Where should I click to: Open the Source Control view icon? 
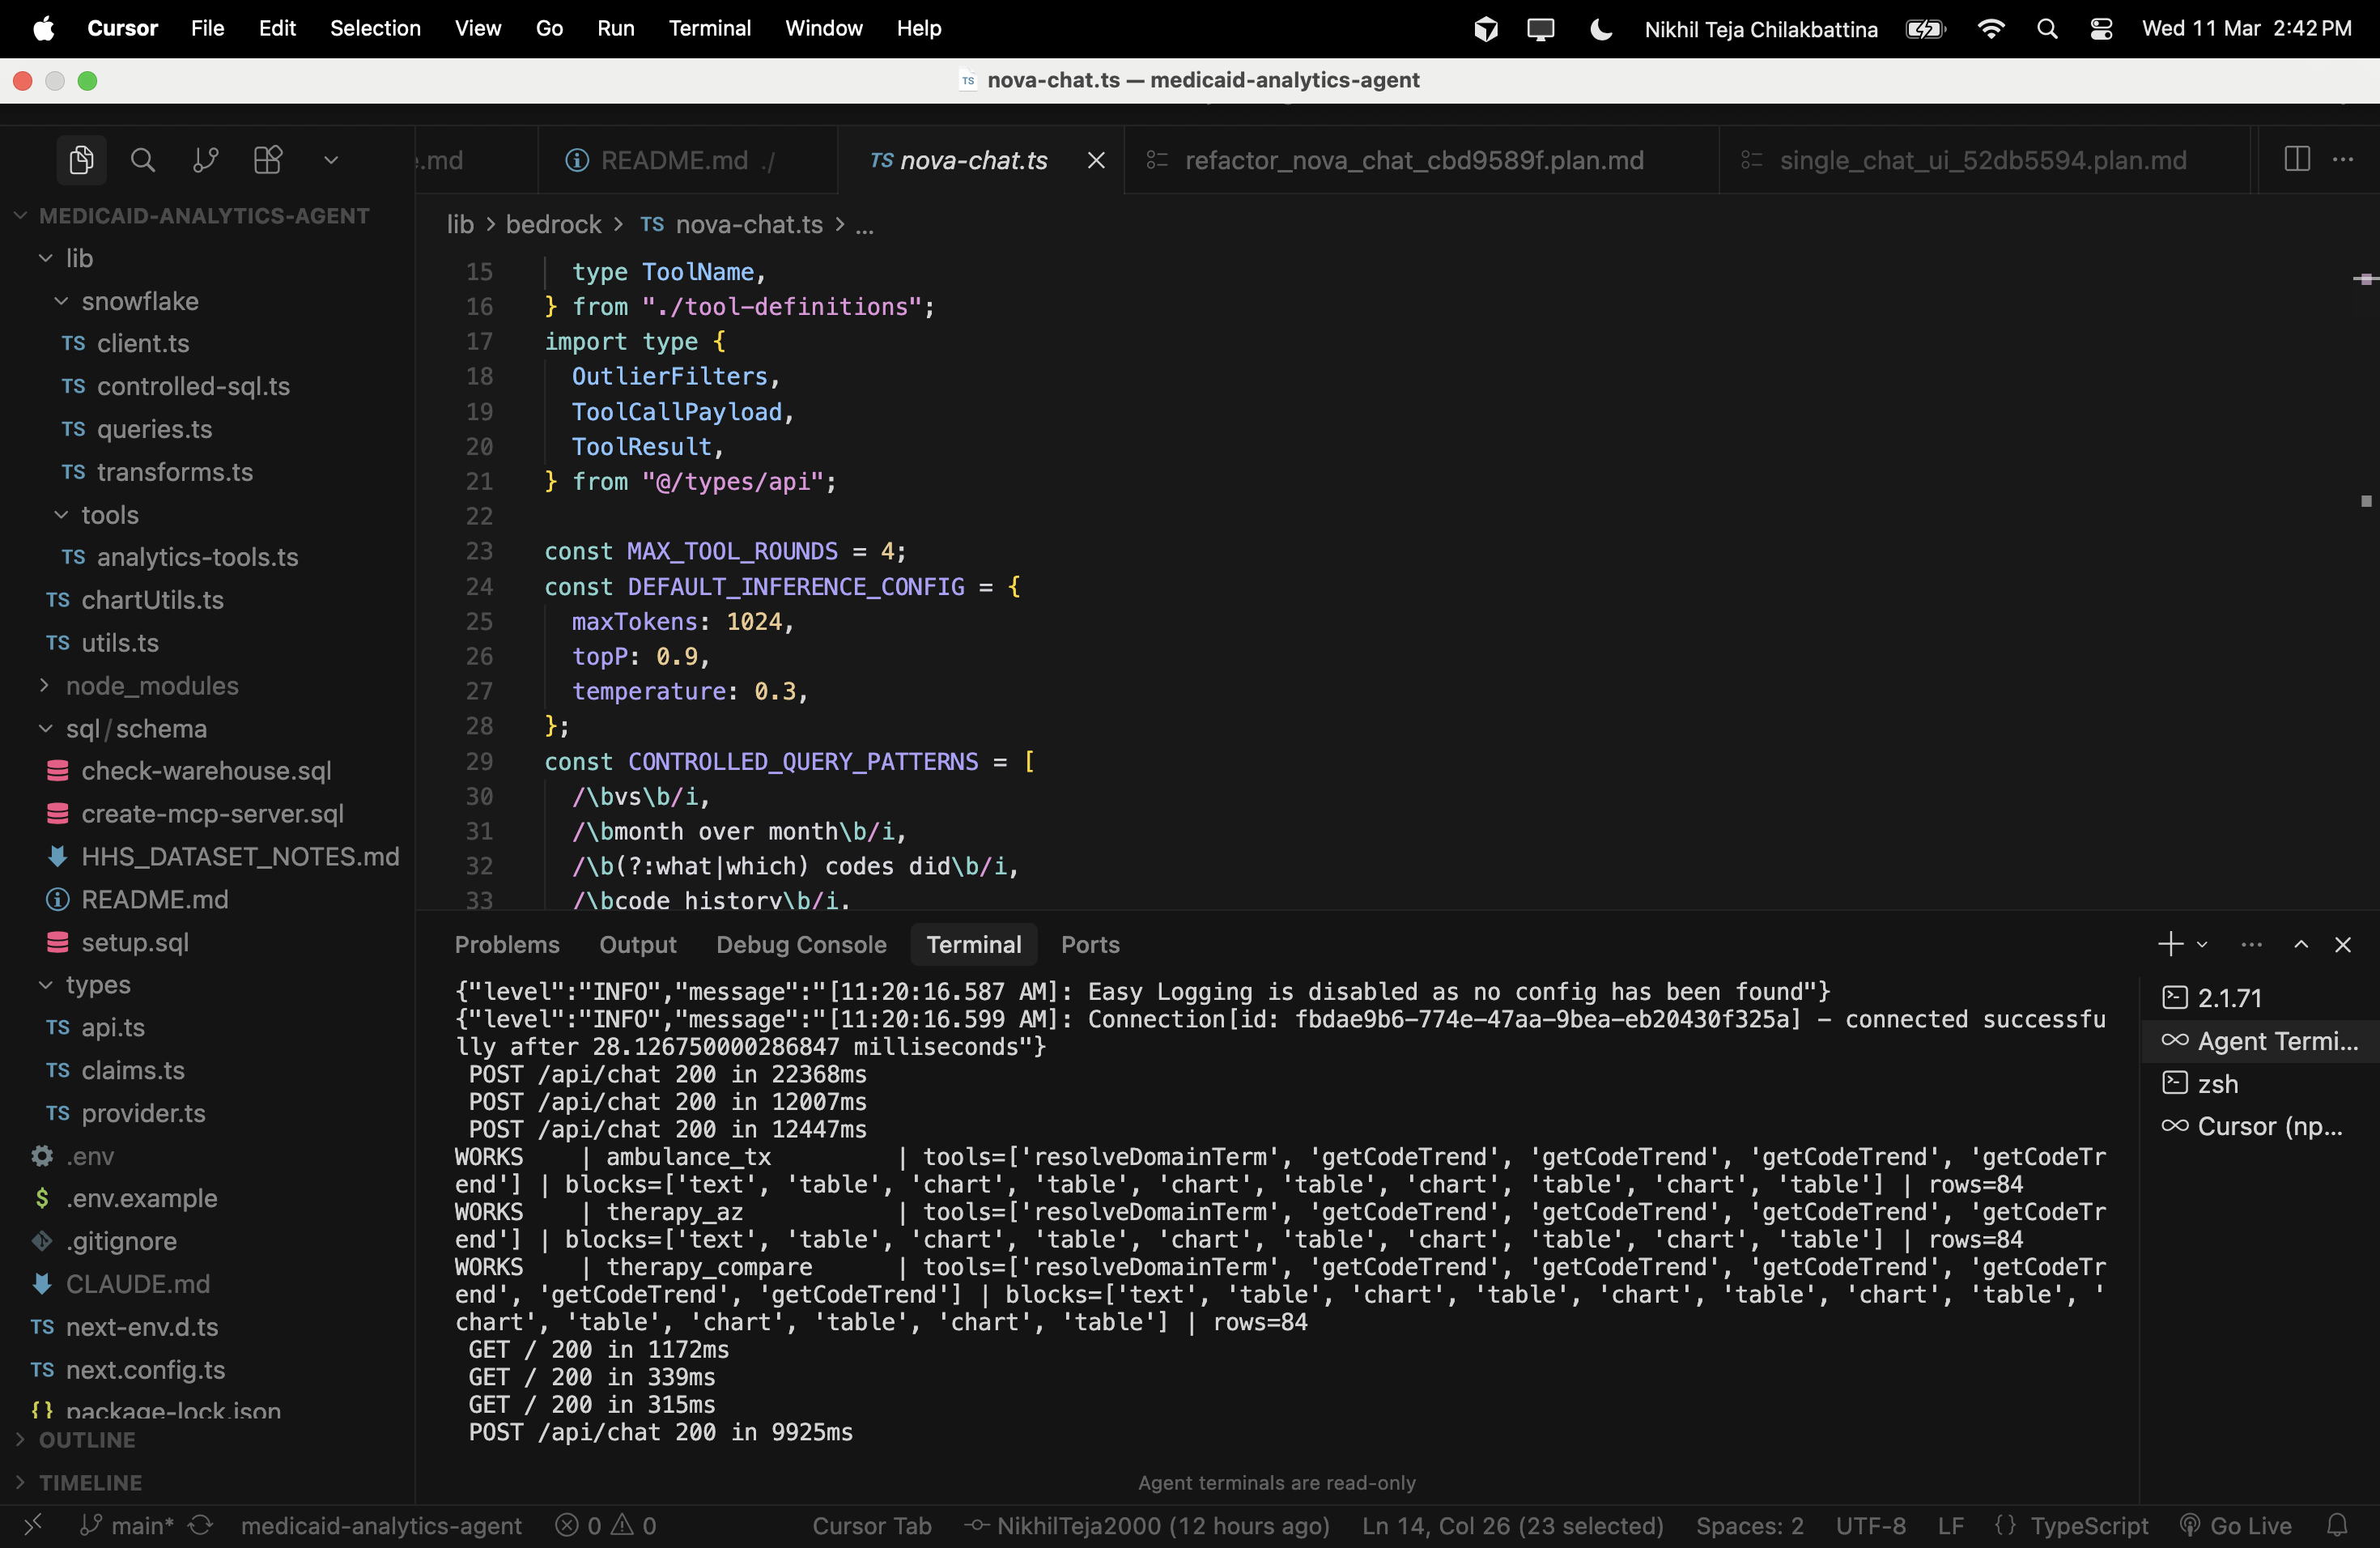(x=205, y=160)
